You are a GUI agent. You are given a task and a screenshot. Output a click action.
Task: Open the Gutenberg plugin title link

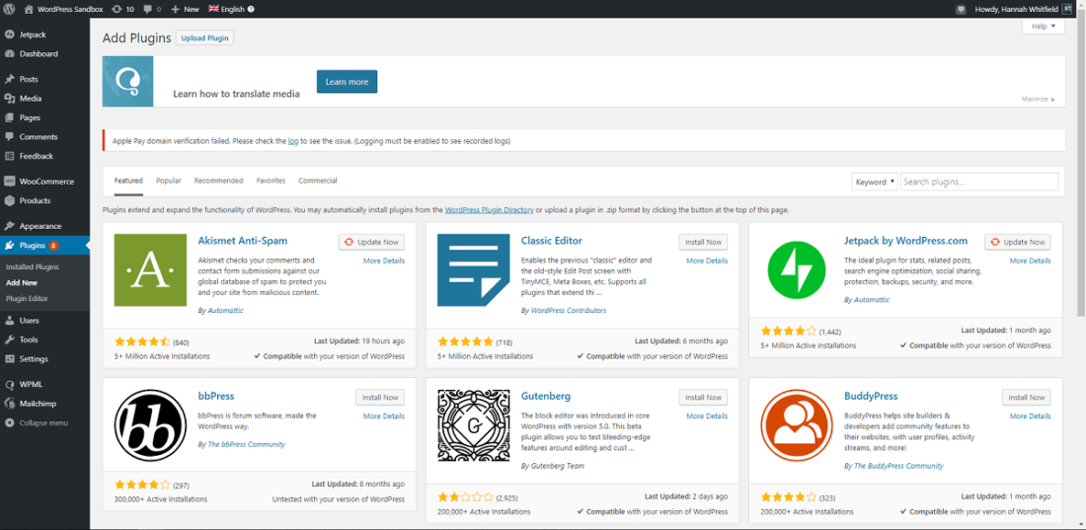546,397
